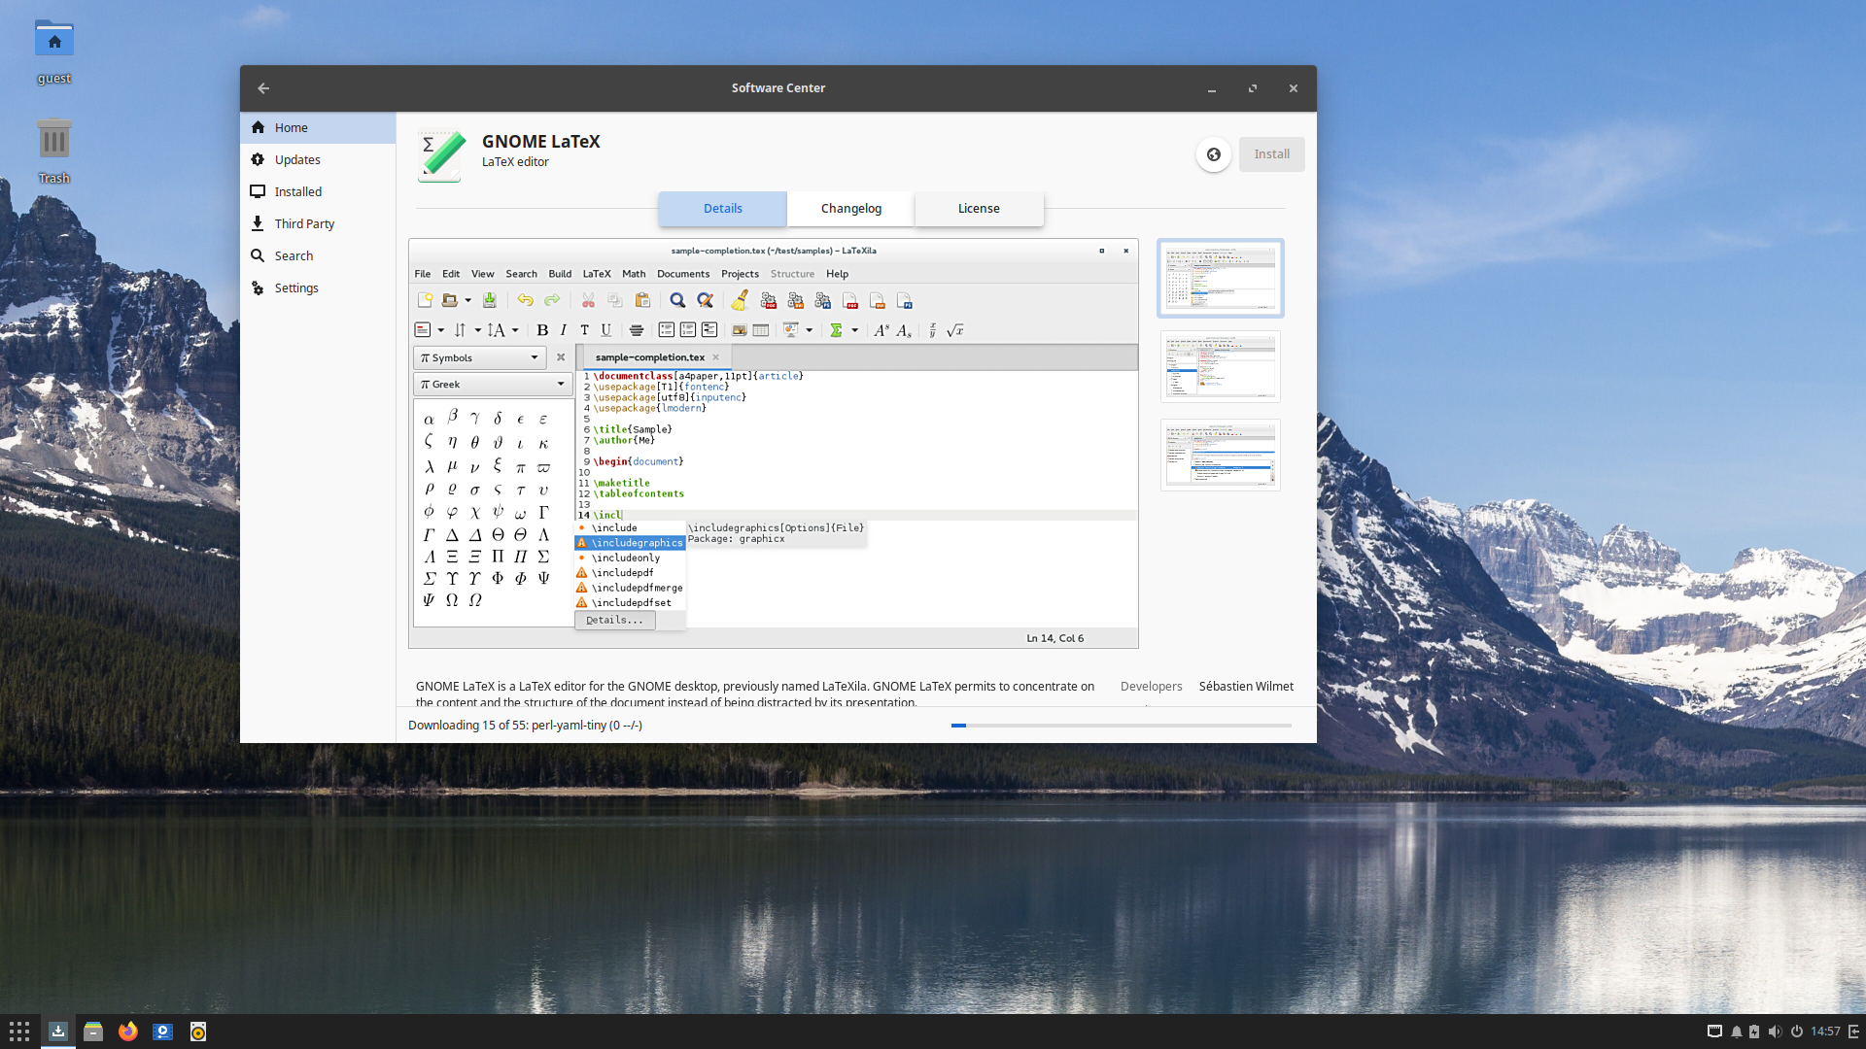Open the notifications bell in tray
Viewport: 1866px width, 1049px height.
pyautogui.click(x=1736, y=1032)
